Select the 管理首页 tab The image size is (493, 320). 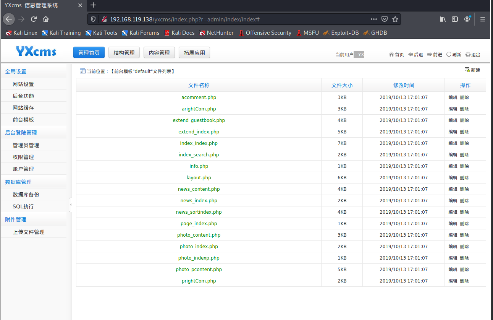[x=89, y=53]
